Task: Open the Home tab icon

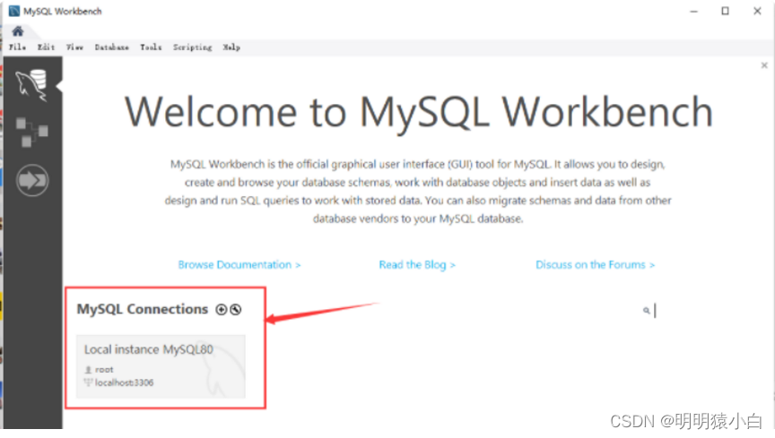Action: [x=18, y=31]
